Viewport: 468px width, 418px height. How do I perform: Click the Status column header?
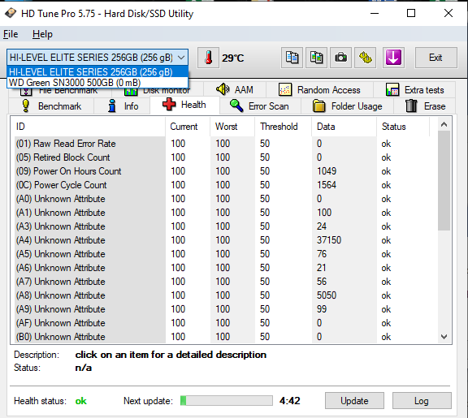coord(403,127)
